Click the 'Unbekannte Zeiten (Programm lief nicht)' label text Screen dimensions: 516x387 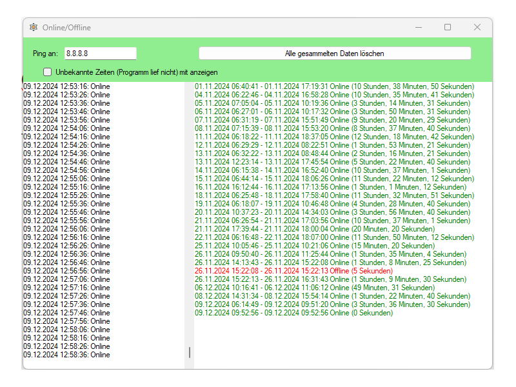[137, 72]
